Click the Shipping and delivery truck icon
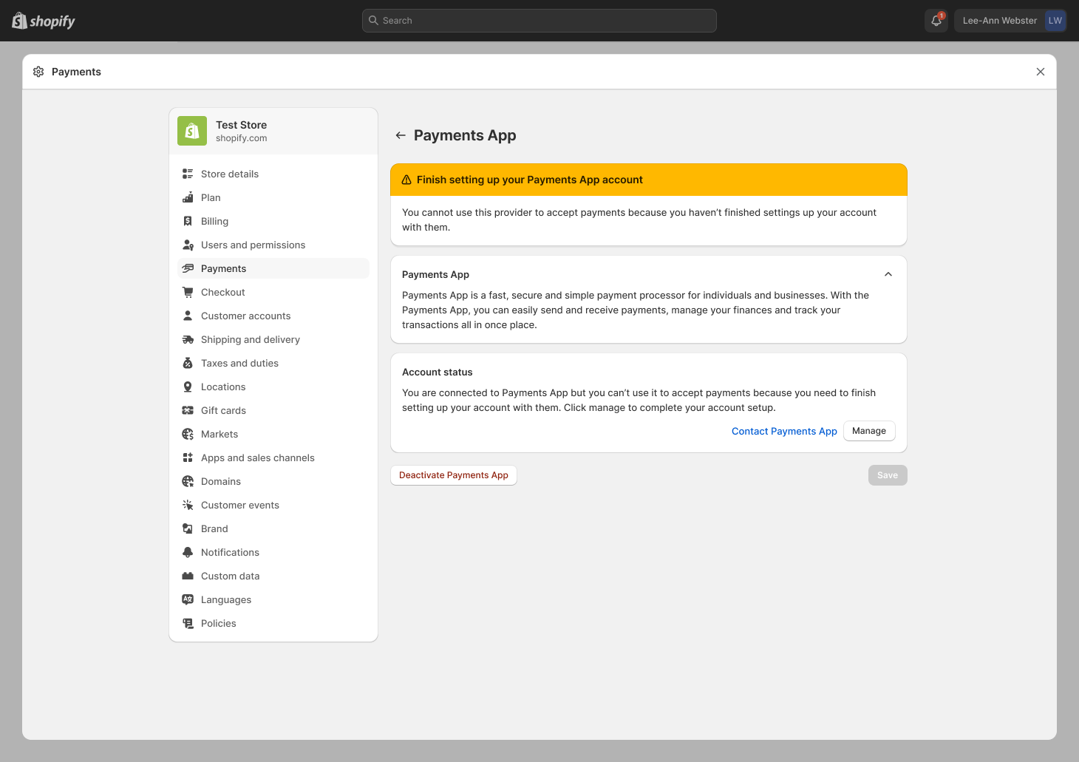The image size is (1079, 762). click(x=188, y=339)
